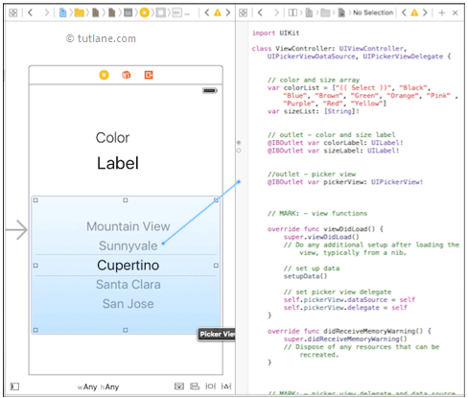
Task: Go to previous issue in assistant editor
Action: [x=404, y=12]
